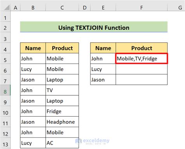Select row 13 header
The height and width of the screenshot is (149, 185).
point(5,143)
